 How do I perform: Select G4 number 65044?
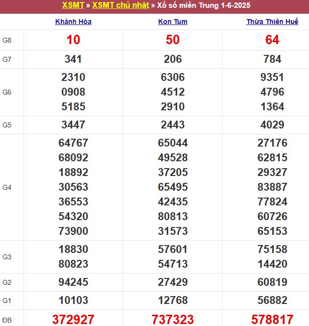coord(173,143)
